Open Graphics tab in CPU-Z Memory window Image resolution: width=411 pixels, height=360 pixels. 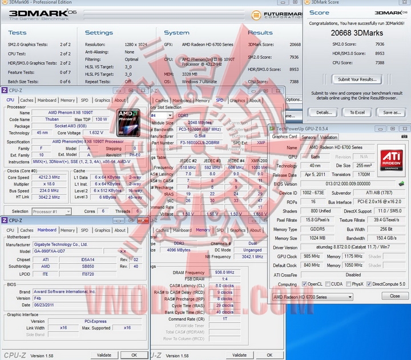pos(237,230)
